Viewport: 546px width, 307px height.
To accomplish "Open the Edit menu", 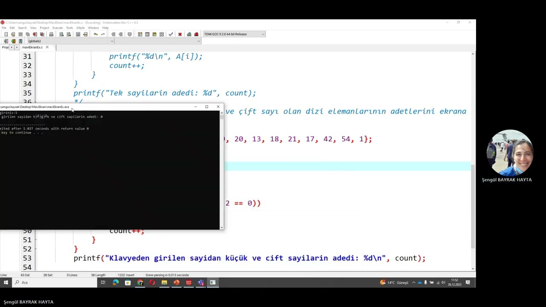I will click(x=12, y=28).
